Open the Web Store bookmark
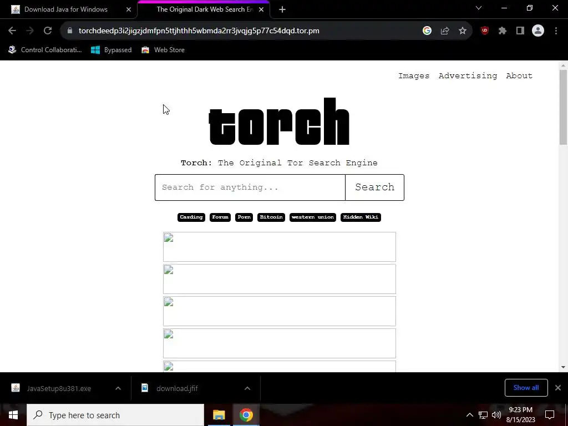 click(163, 50)
